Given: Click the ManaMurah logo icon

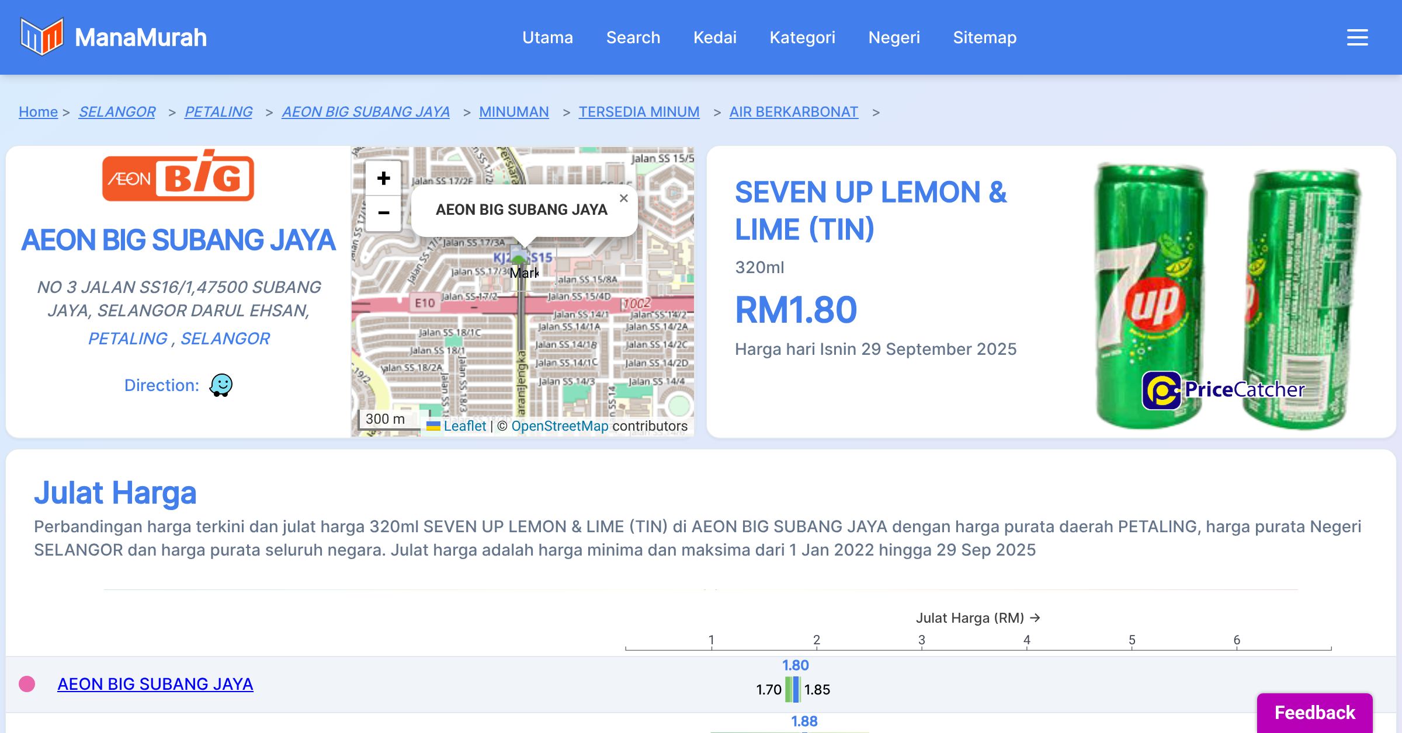Looking at the screenshot, I should [41, 37].
